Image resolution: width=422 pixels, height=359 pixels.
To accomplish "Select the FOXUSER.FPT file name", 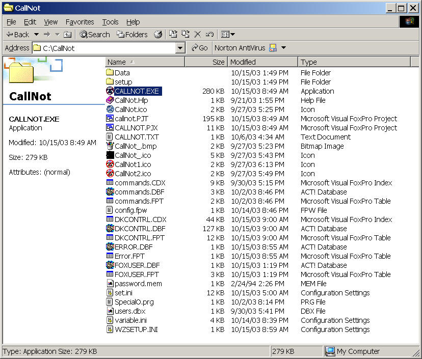I will 137,274.
